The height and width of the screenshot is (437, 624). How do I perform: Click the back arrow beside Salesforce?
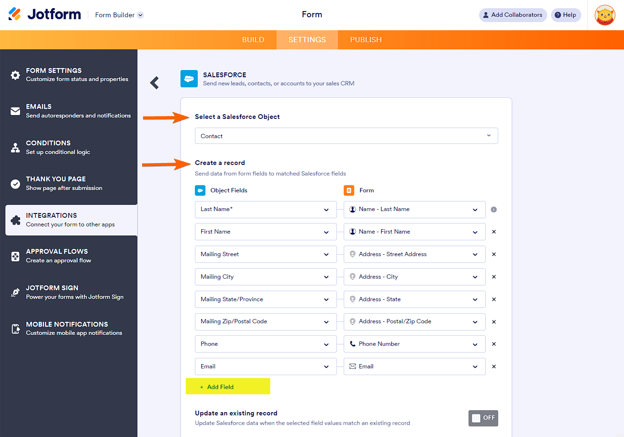pos(154,83)
